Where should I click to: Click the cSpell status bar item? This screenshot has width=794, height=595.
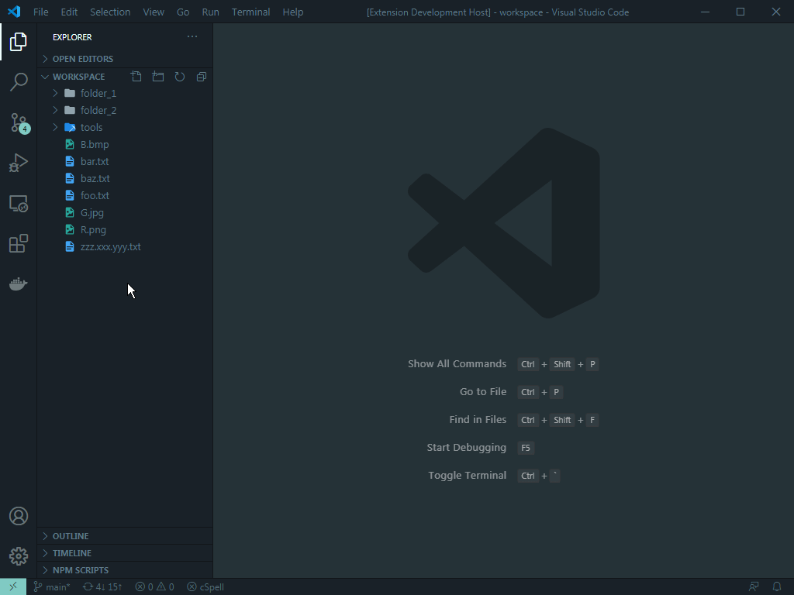coord(205,586)
